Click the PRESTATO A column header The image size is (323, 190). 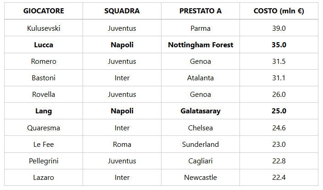pos(200,11)
